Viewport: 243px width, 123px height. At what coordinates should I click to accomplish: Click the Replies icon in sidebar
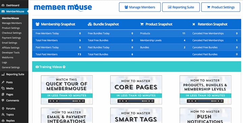[3, 121]
